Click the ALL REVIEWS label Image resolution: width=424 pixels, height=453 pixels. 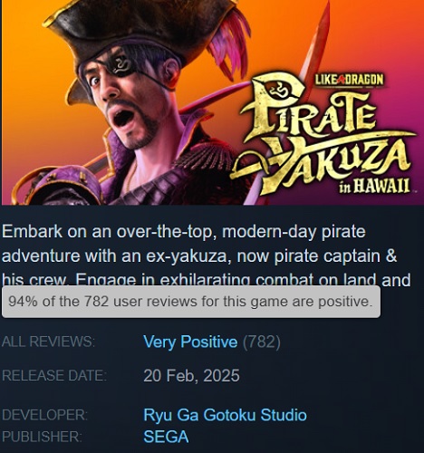[48, 342]
